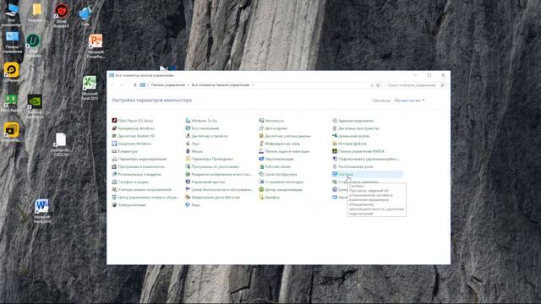The height and width of the screenshot is (304, 541).
Task: Open Backup and Restore (Резервное копирование) item
Action: pos(219,174)
